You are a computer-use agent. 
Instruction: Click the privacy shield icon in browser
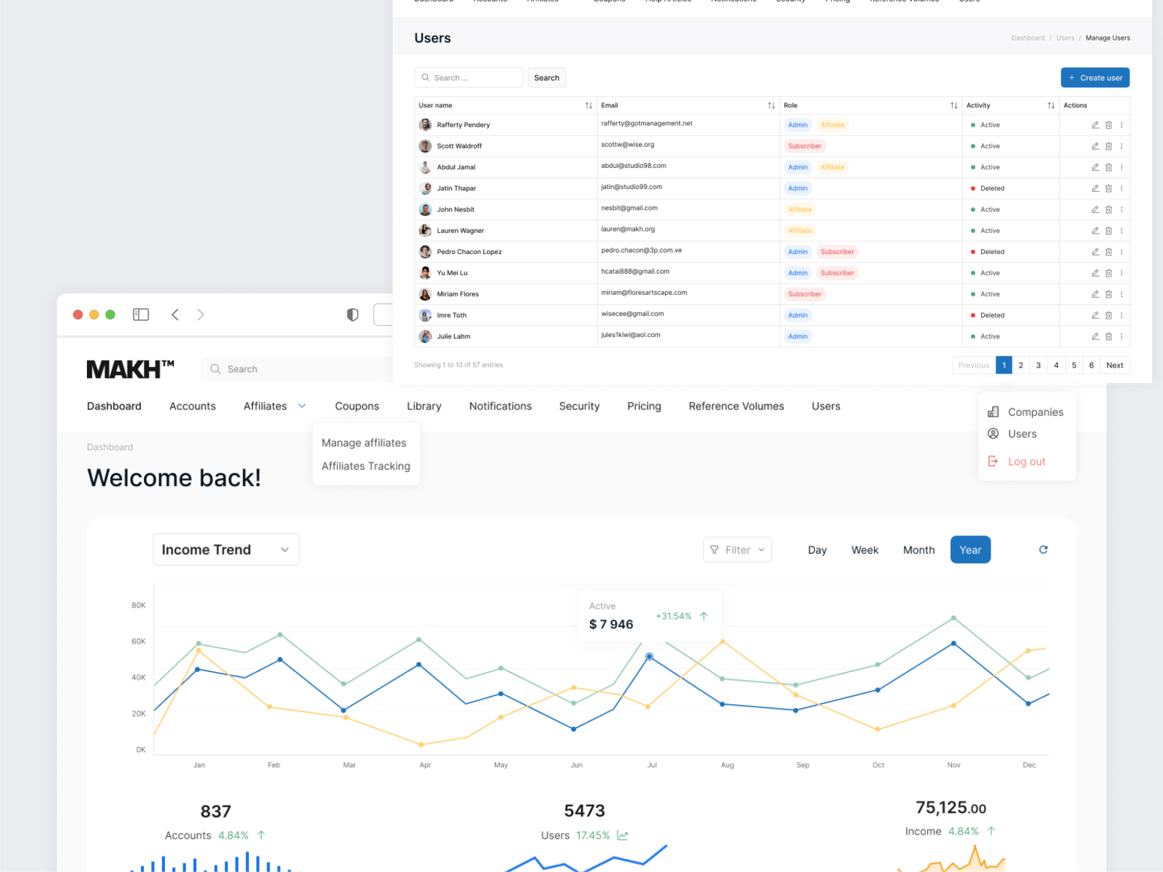click(x=353, y=315)
